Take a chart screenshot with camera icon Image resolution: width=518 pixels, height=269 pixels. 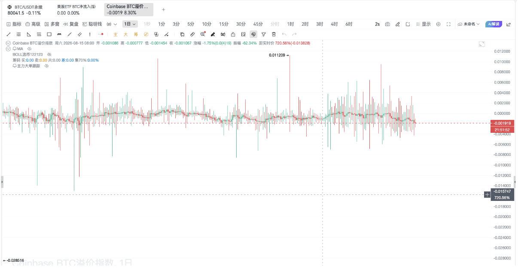[x=387, y=24]
